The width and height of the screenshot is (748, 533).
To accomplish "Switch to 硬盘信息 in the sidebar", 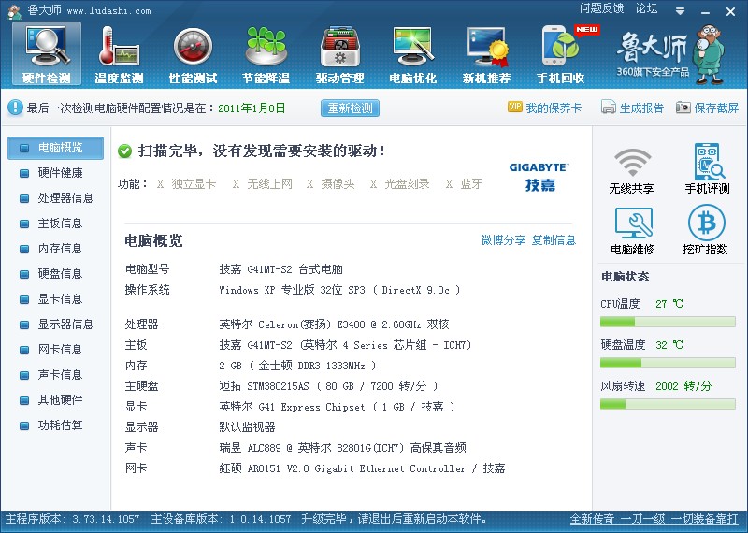I will pyautogui.click(x=60, y=274).
